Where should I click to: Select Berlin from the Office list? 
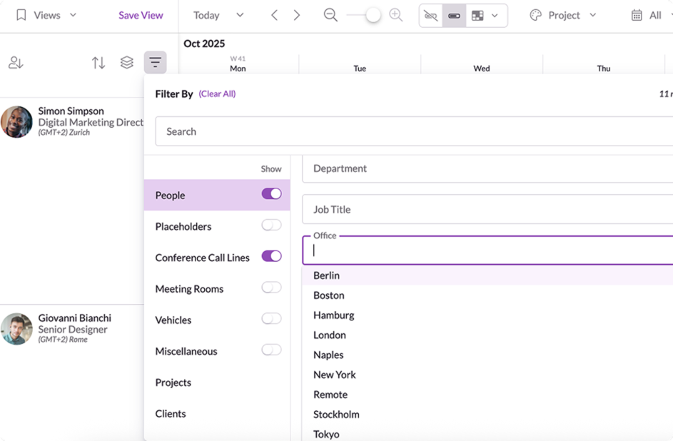pyautogui.click(x=326, y=275)
